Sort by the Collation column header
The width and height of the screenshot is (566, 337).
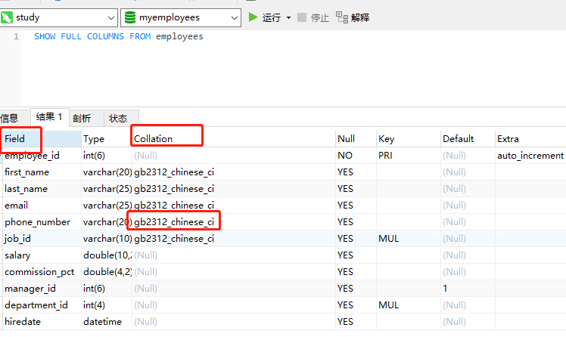point(154,138)
